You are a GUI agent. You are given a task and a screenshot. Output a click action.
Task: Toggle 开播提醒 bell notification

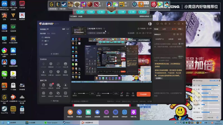141,29
